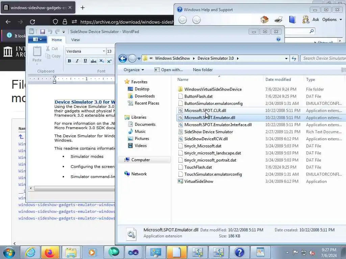Open Internet Explorer from taskbar
This screenshot has height=259, width=346.
[30, 252]
